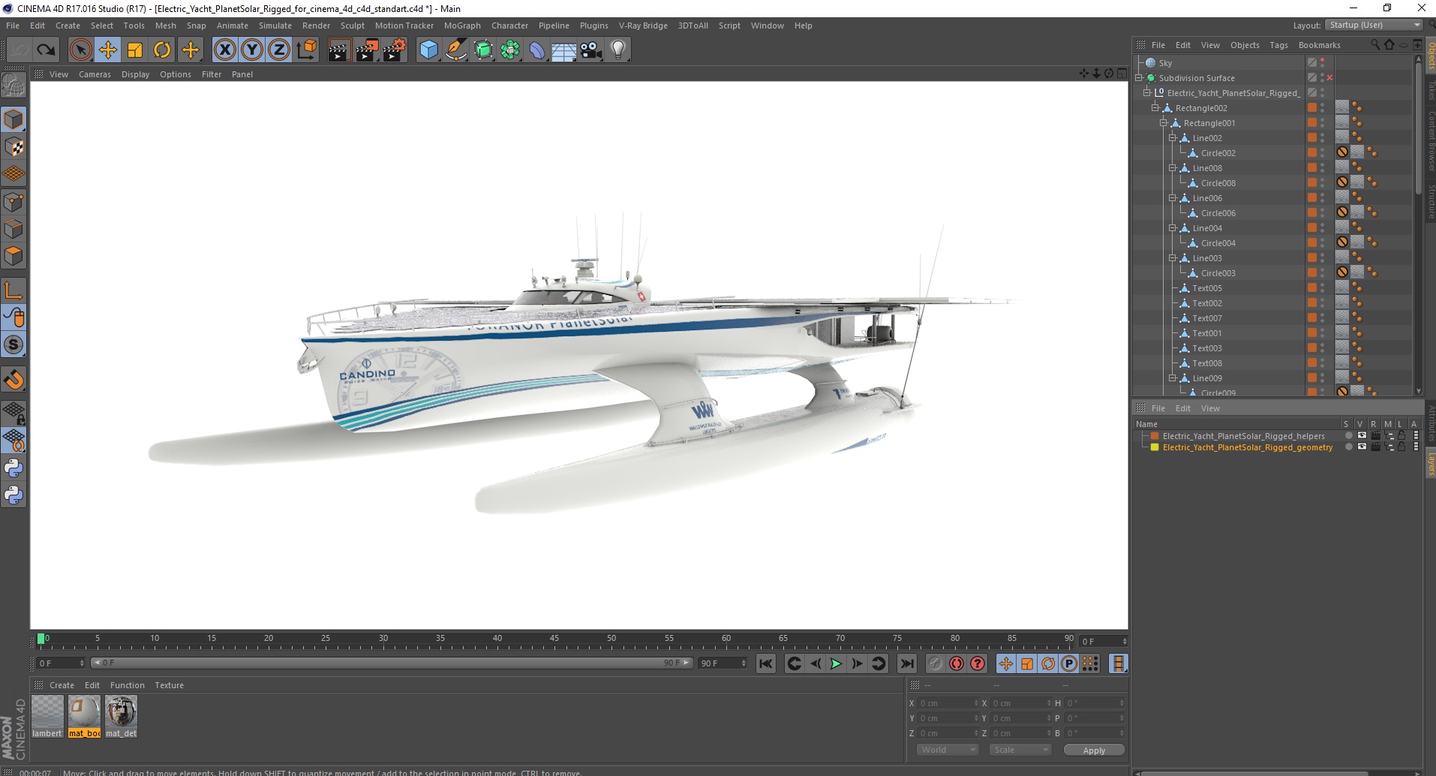This screenshot has width=1436, height=776.
Task: Toggle Autokeying red button
Action: [x=957, y=663]
